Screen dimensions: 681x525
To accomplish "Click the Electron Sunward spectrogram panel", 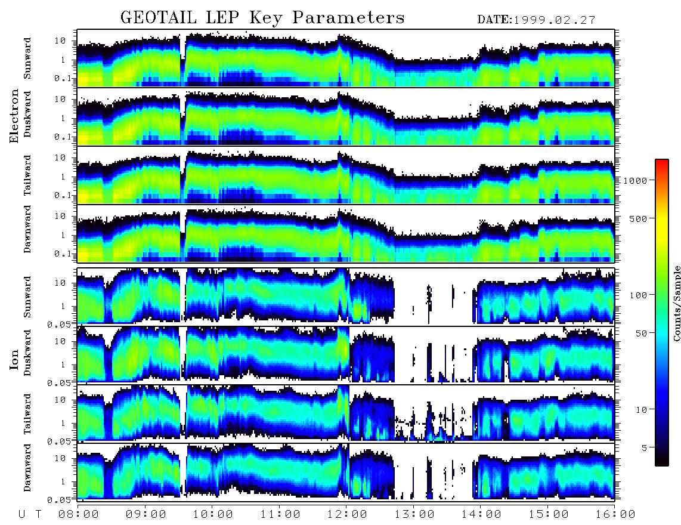I will point(346,58).
